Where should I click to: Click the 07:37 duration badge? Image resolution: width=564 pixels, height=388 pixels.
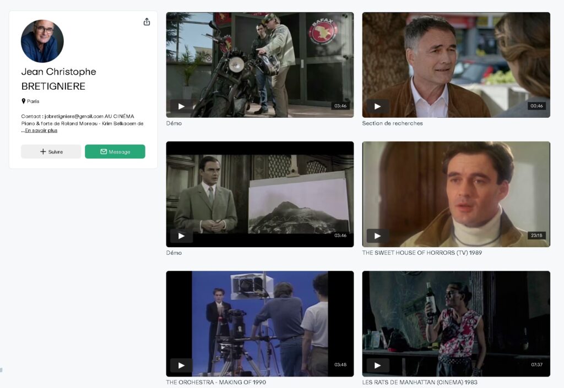tap(536, 365)
